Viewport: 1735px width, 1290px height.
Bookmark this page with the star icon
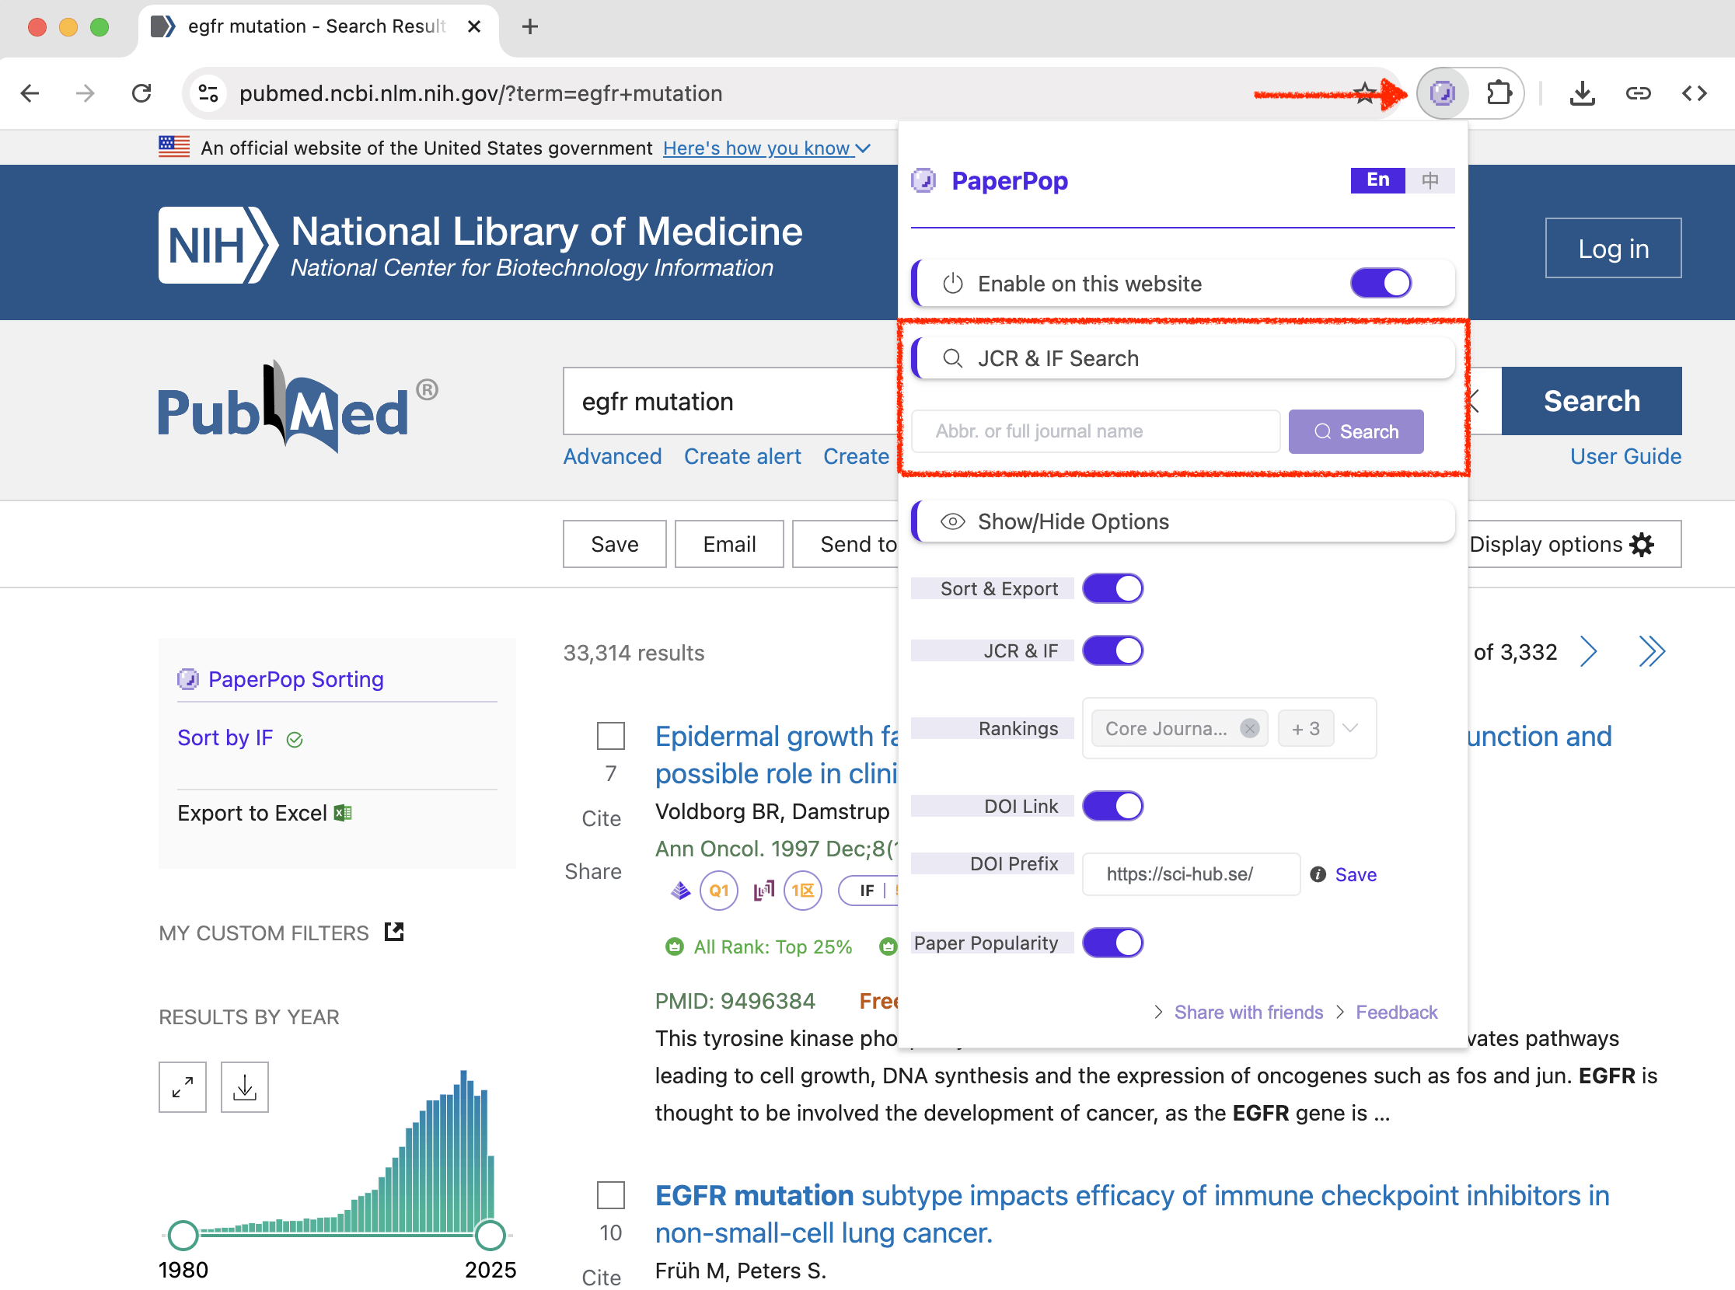point(1365,94)
